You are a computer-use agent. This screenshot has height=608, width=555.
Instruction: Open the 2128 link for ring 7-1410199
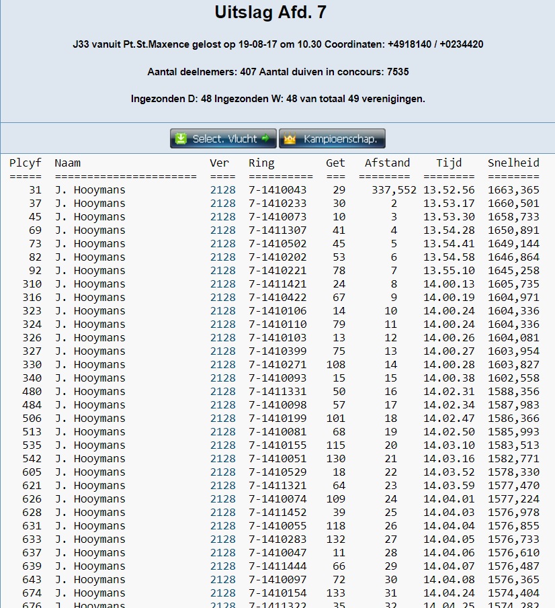pos(223,419)
